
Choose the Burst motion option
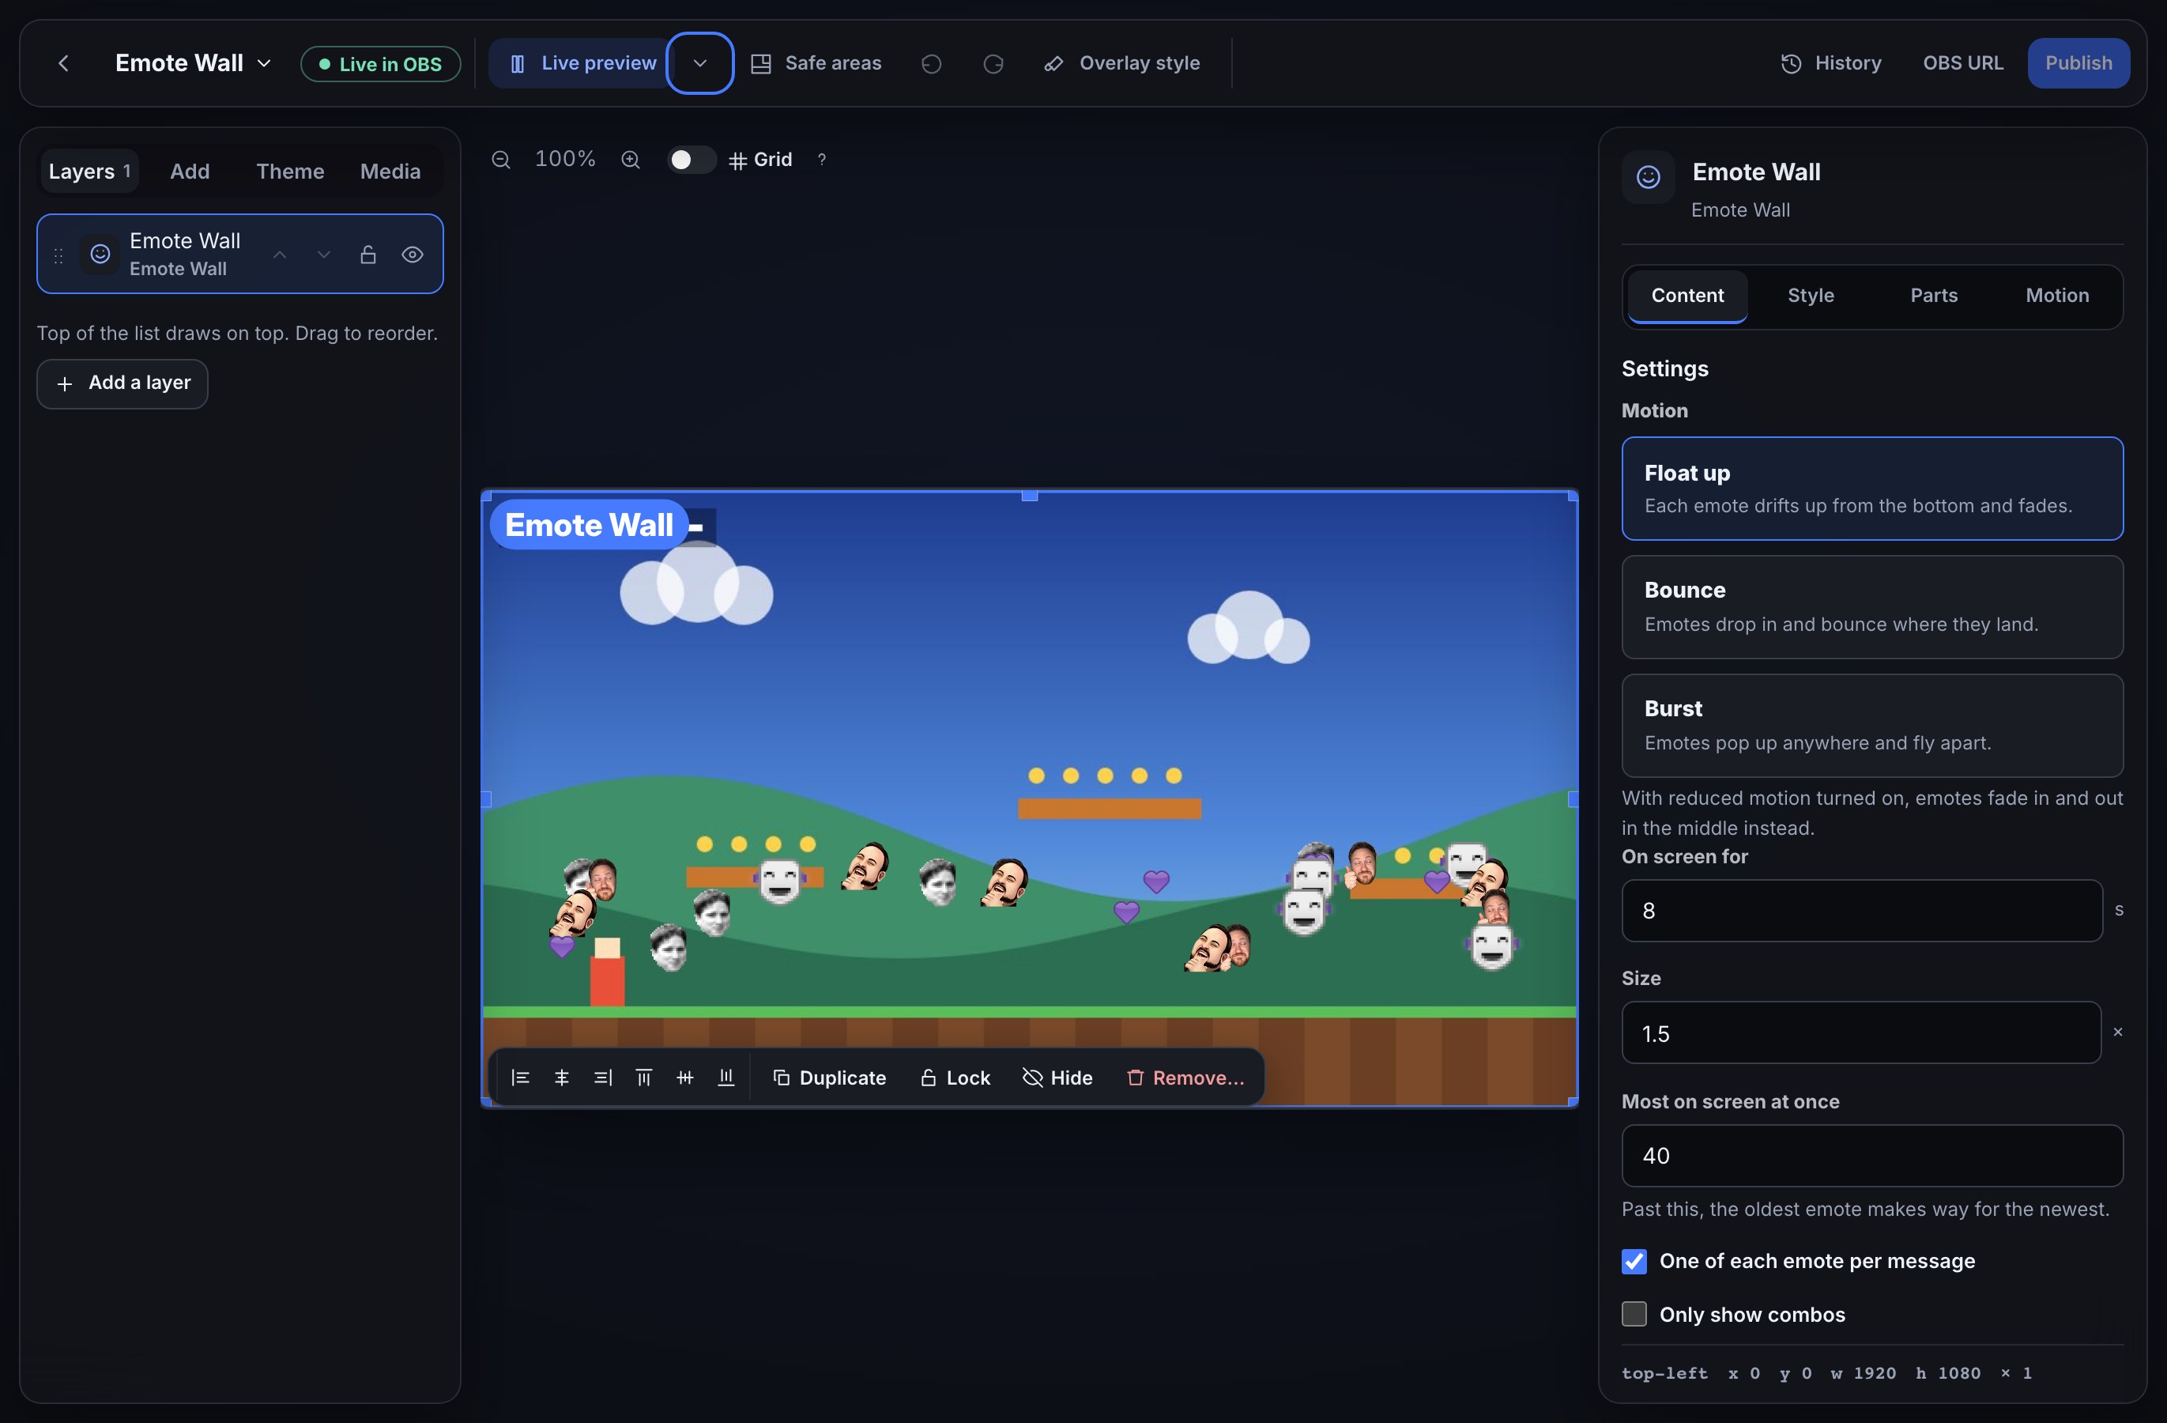1872,725
